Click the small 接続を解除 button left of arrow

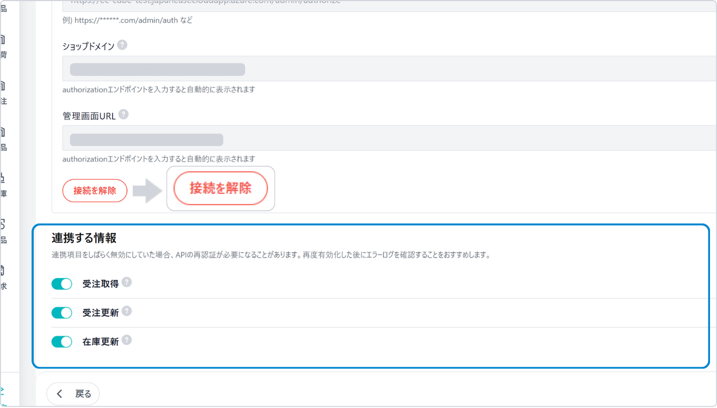(x=95, y=190)
